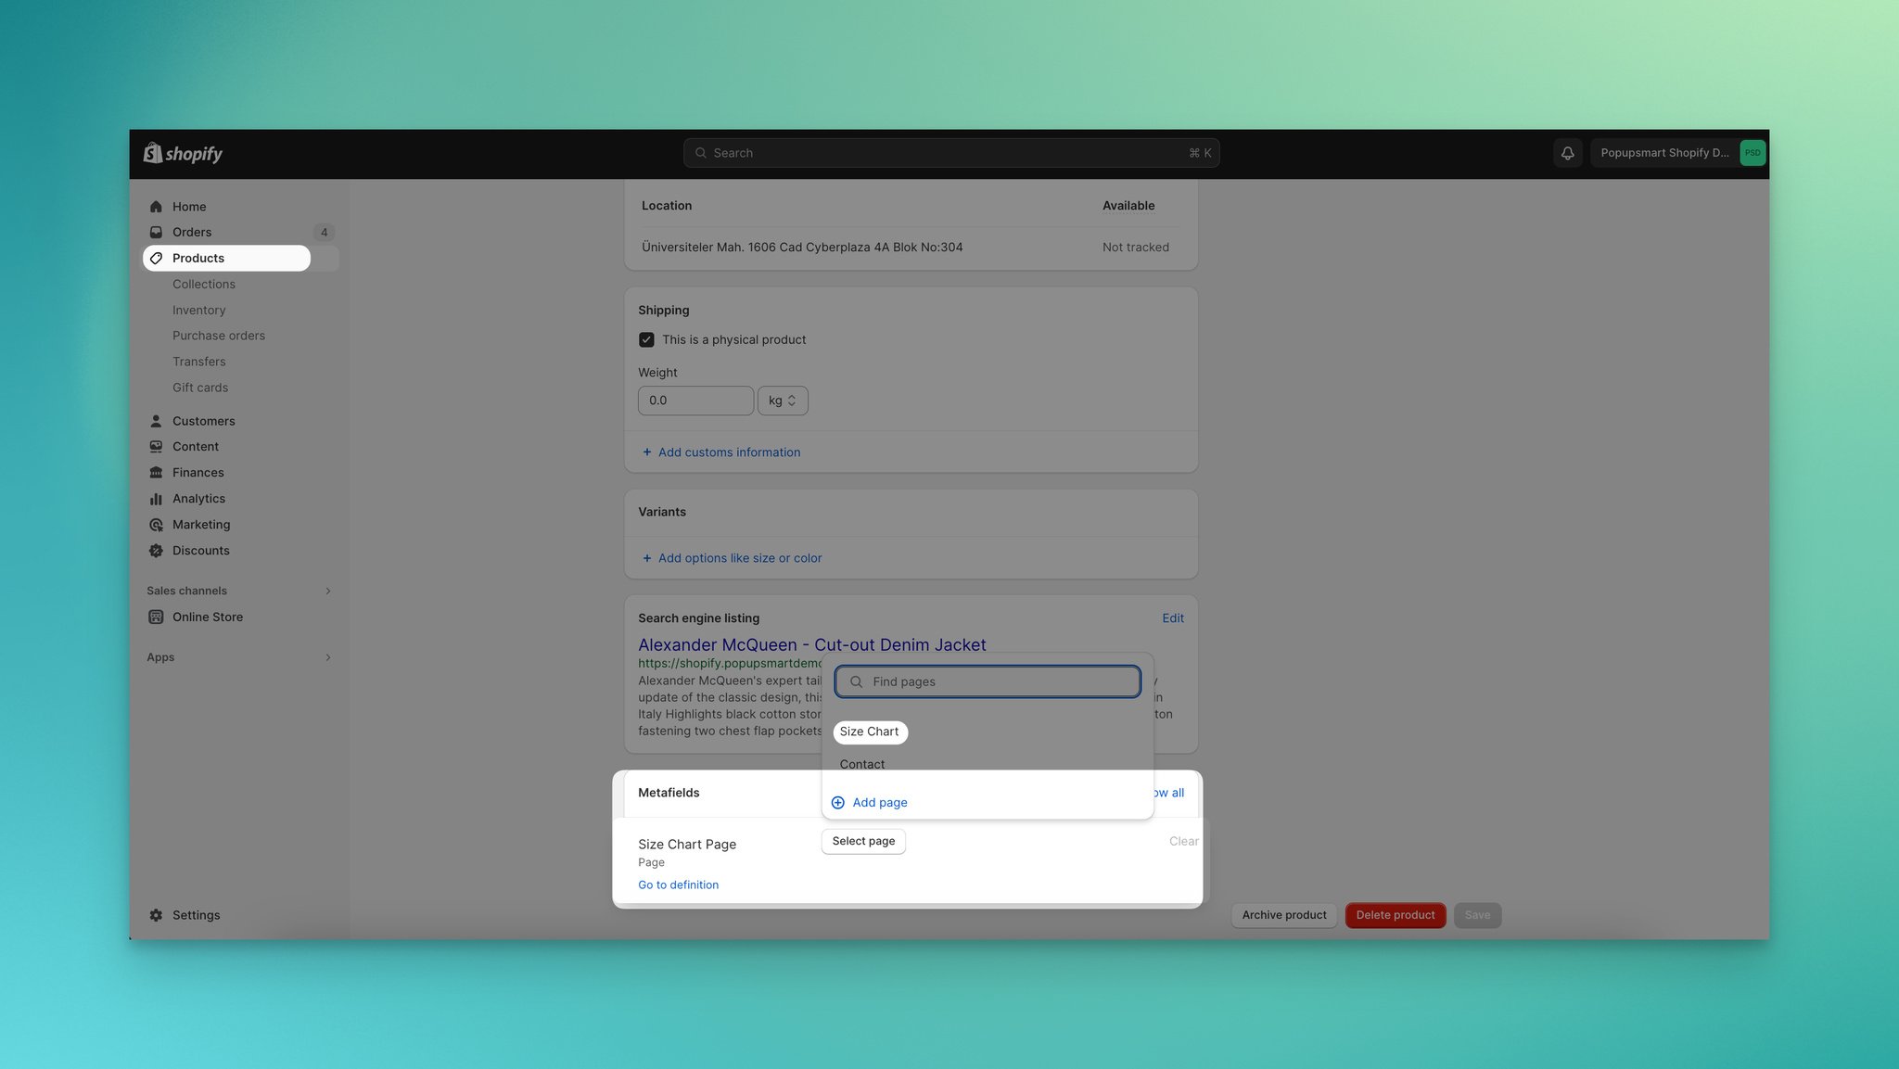The width and height of the screenshot is (1899, 1069).
Task: Click the Orders sidebar icon
Action: 155,232
